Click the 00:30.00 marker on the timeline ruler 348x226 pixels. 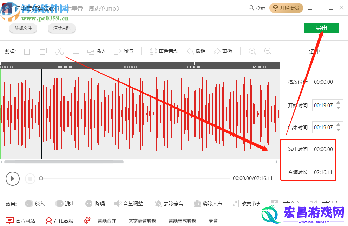(x=65, y=67)
